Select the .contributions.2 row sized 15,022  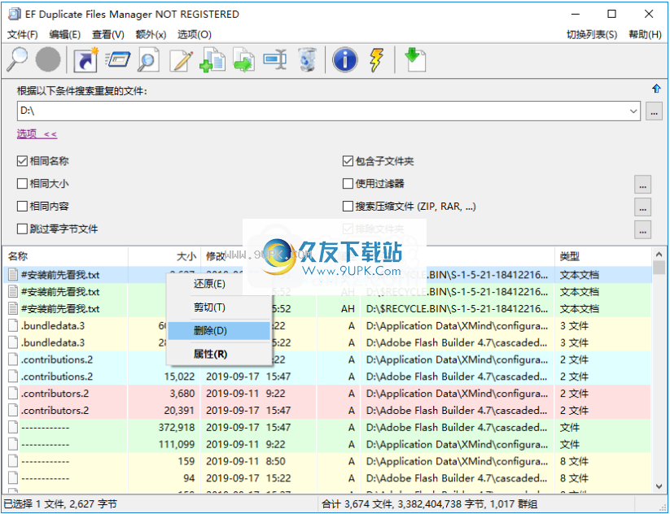tap(327, 377)
